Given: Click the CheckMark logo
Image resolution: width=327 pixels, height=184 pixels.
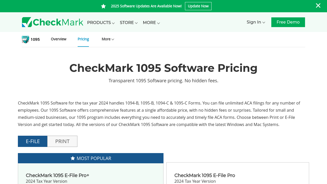Looking at the screenshot, I should (52, 22).
